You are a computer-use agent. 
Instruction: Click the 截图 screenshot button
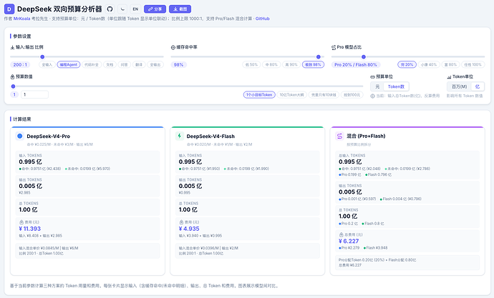coord(180,9)
